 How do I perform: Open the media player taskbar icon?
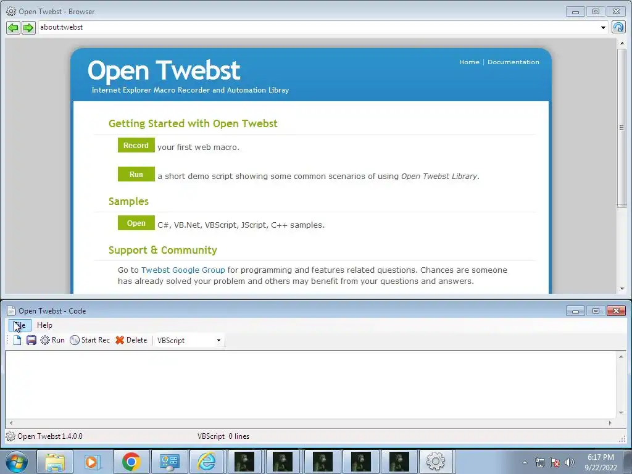click(93, 462)
